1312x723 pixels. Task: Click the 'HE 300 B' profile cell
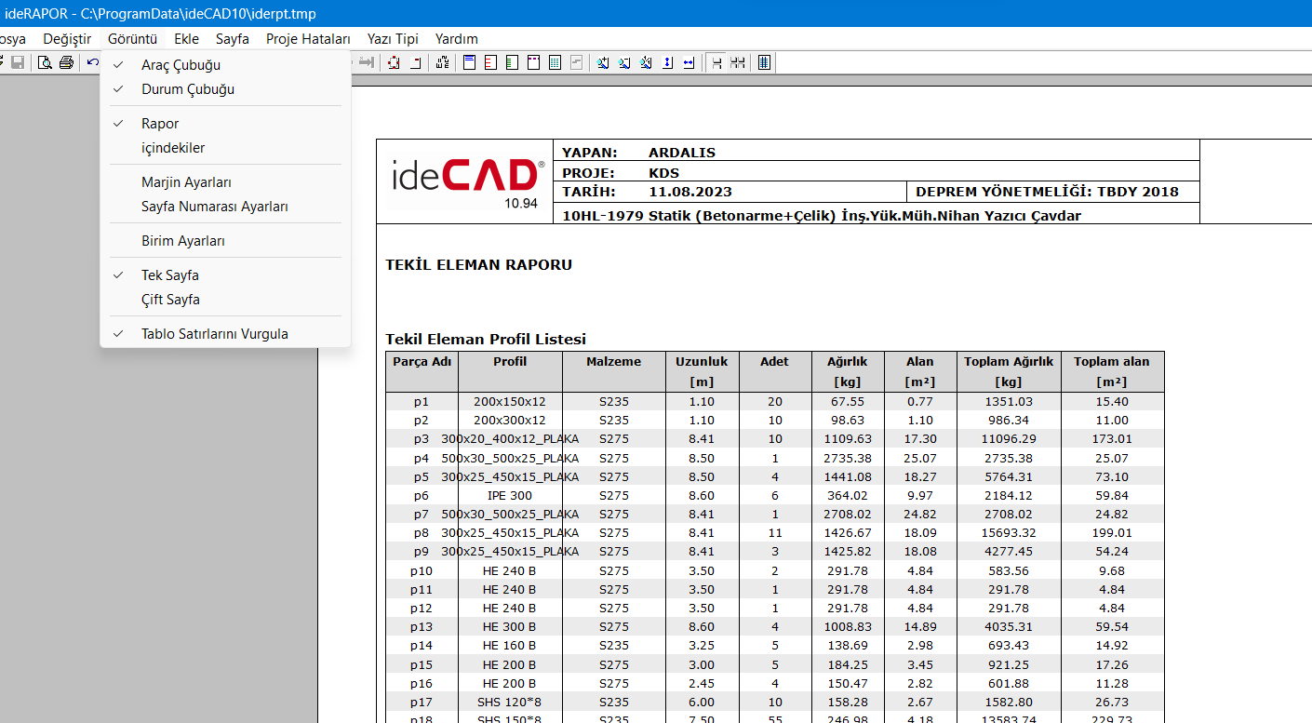pyautogui.click(x=509, y=627)
